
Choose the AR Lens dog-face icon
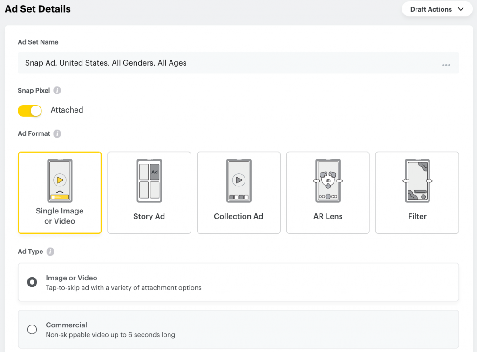(x=328, y=181)
